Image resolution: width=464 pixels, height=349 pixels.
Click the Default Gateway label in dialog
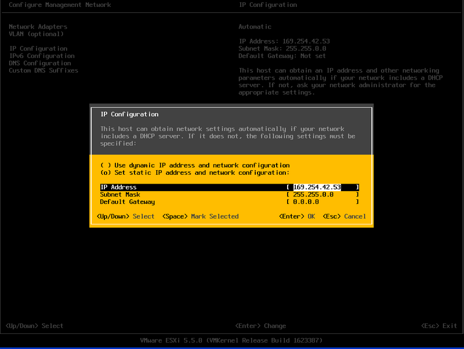point(127,202)
